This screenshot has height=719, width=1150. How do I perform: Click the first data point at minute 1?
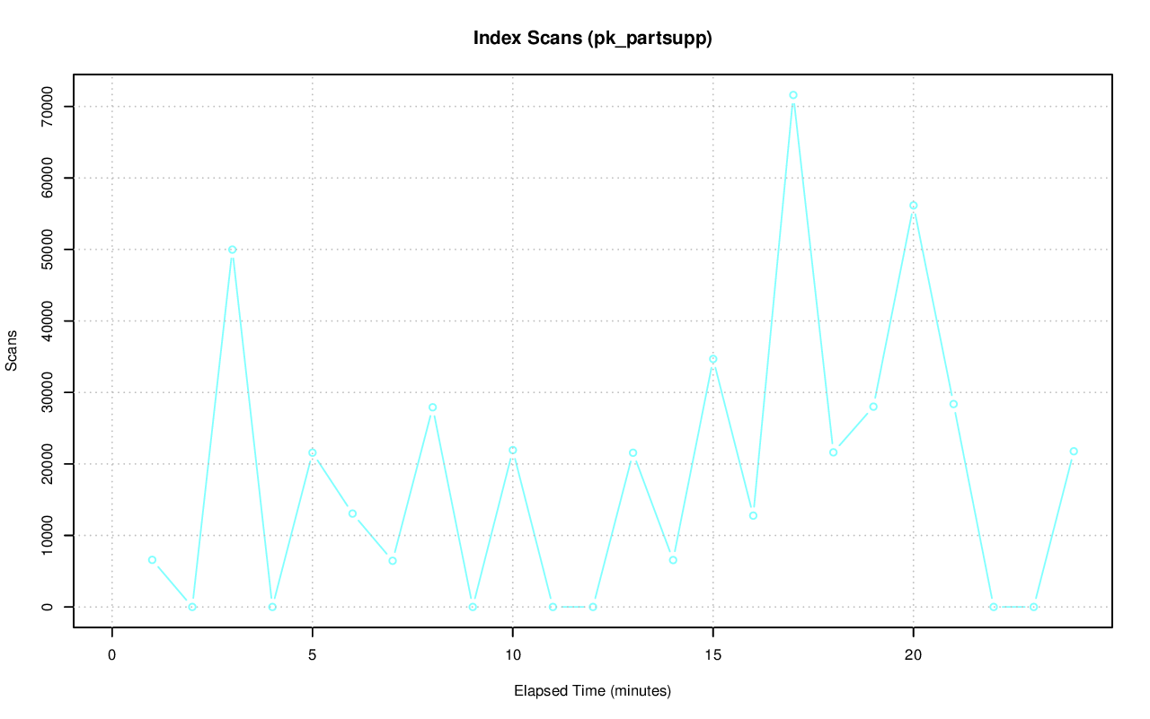pos(152,560)
